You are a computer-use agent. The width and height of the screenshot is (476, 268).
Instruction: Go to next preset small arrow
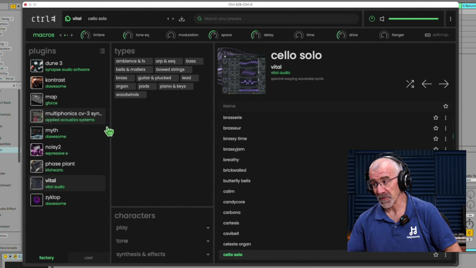pyautogui.click(x=173, y=19)
